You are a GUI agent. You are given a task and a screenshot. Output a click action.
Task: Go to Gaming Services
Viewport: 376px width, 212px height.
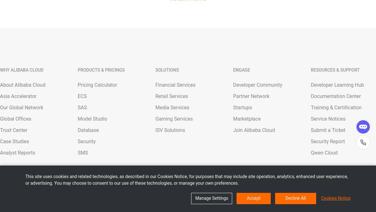(174, 119)
